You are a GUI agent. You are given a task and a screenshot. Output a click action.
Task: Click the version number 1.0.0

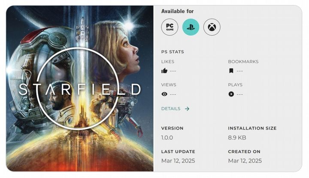click(x=168, y=138)
